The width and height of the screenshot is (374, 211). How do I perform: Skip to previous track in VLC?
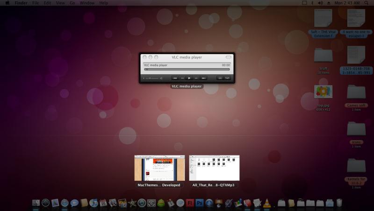[175, 78]
